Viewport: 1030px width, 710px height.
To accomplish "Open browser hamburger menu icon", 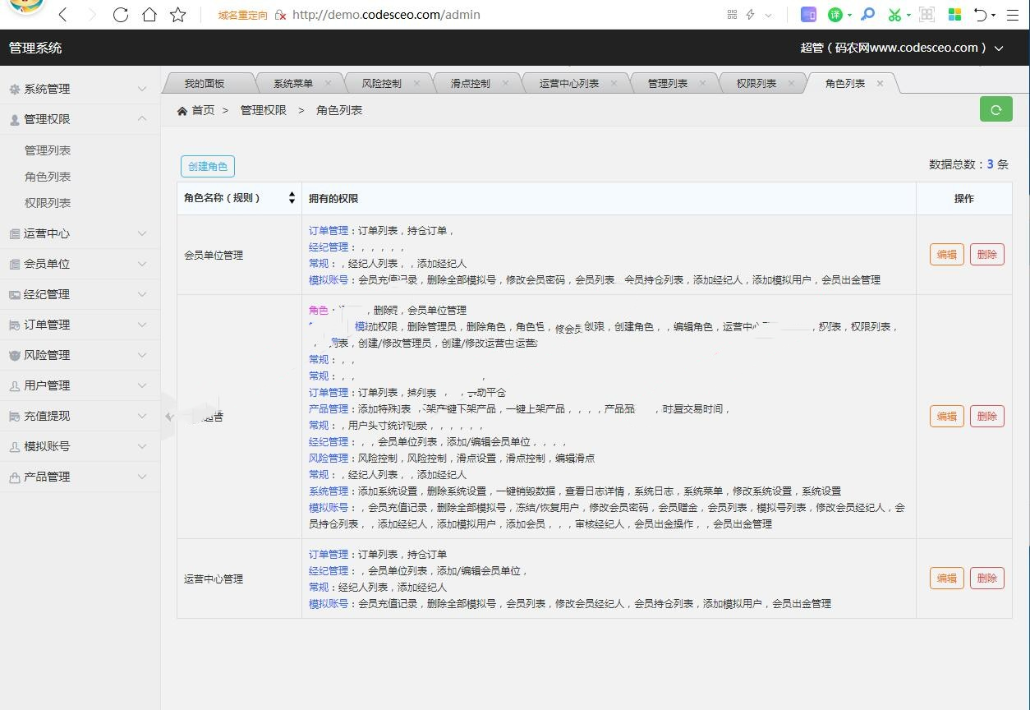I will click(1013, 15).
